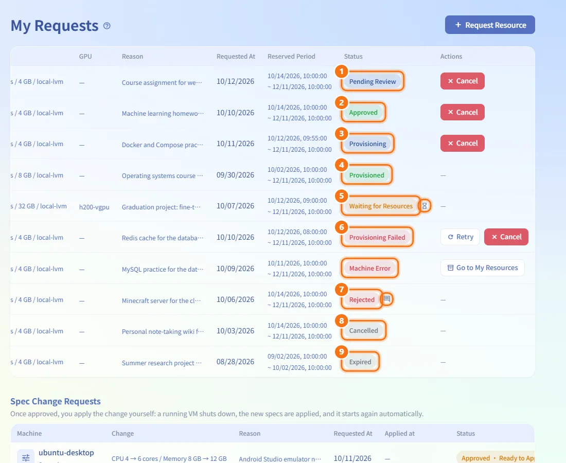Click the MySQL practice reason text
This screenshot has height=463, width=566.
pos(163,269)
